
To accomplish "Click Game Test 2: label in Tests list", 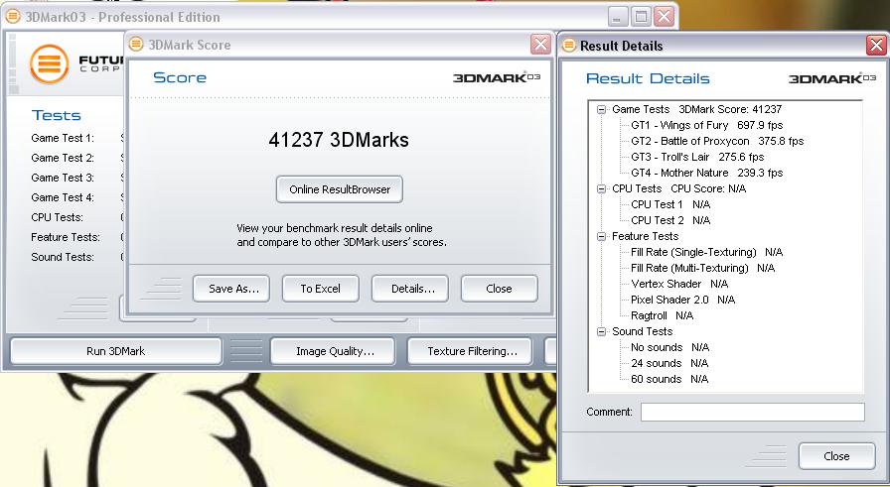I will 63,158.
